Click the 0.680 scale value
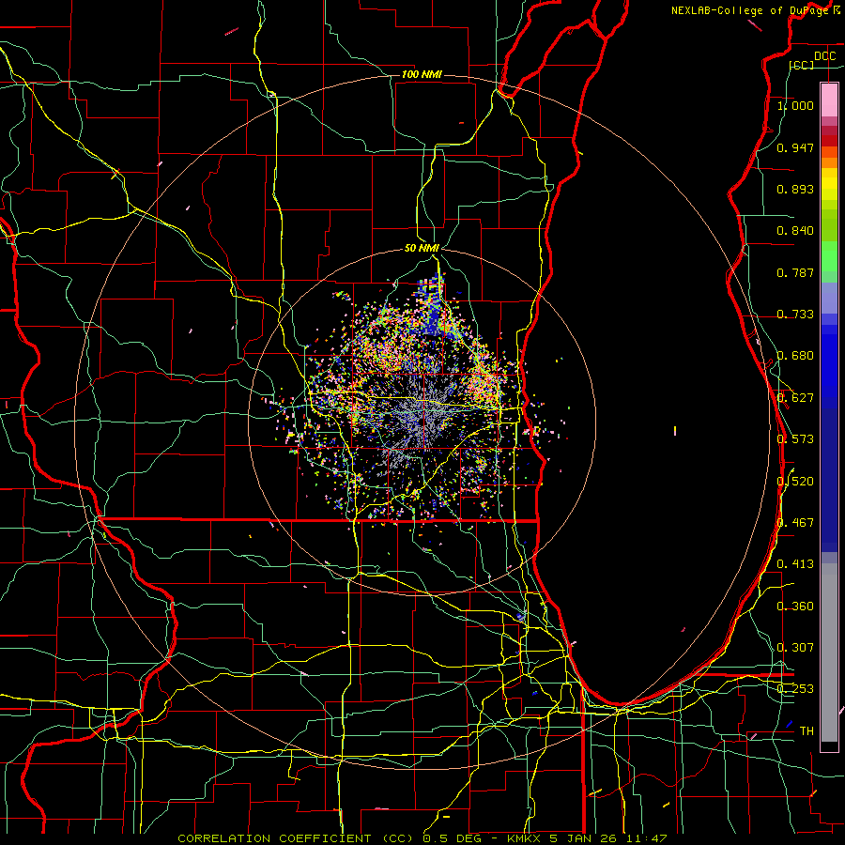 (795, 356)
